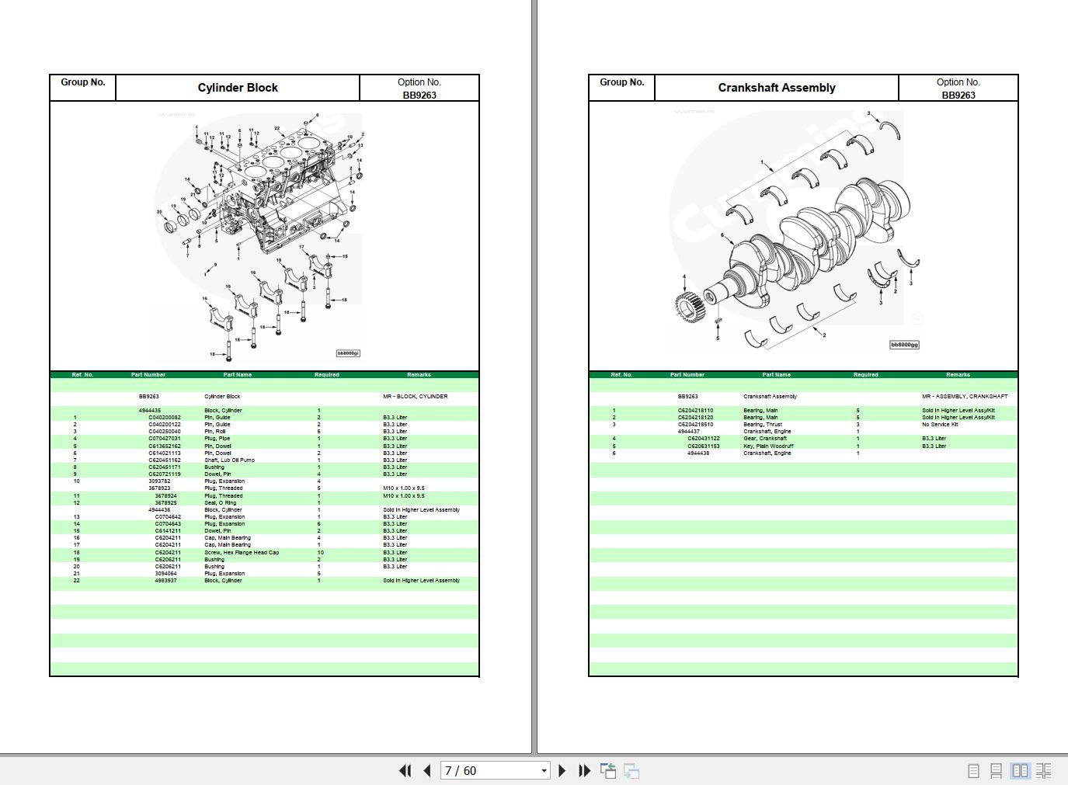Click part number 3678924

tap(165, 496)
